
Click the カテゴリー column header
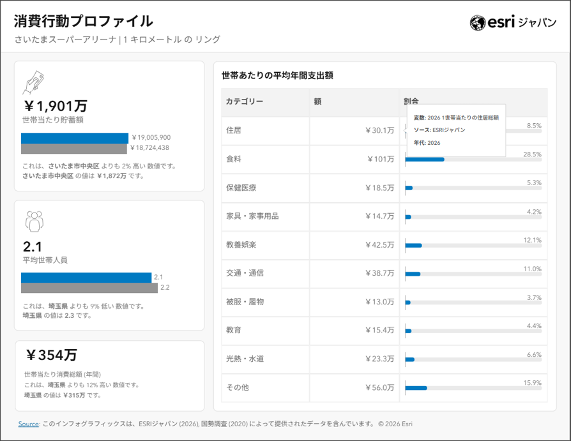[244, 101]
